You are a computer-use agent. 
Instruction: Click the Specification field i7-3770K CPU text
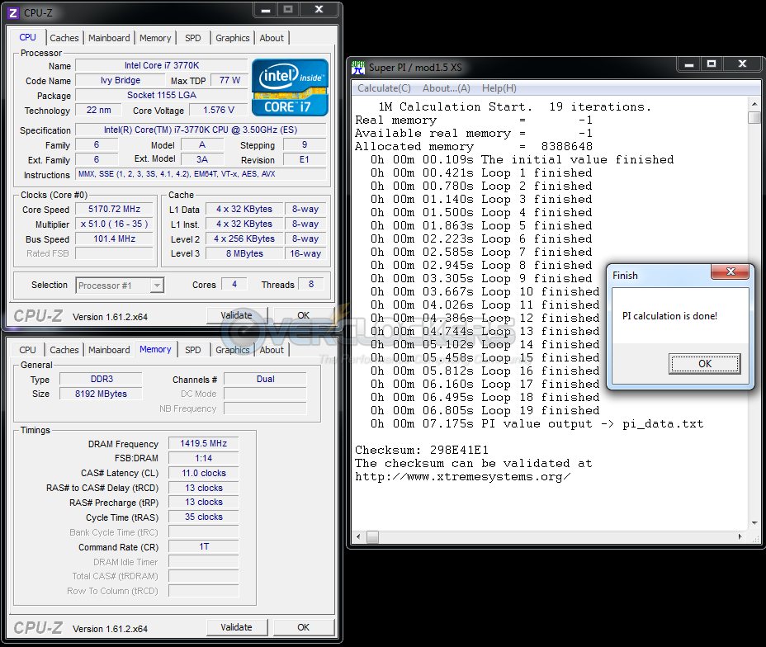tap(201, 130)
